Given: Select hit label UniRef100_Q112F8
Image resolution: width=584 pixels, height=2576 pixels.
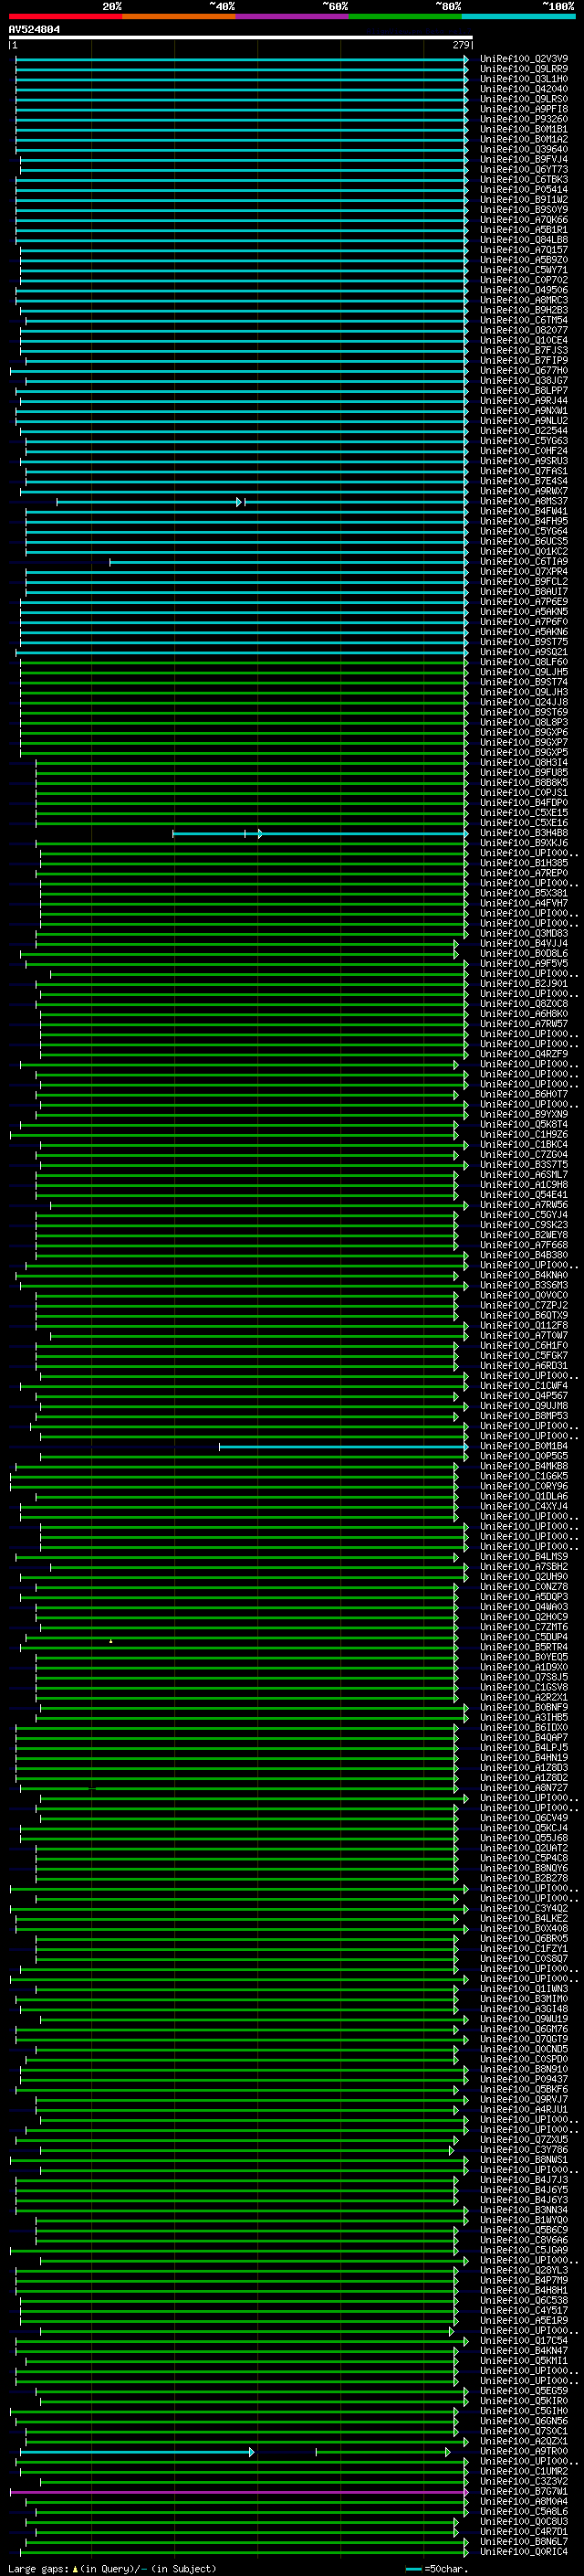Looking at the screenshot, I should (x=524, y=1326).
